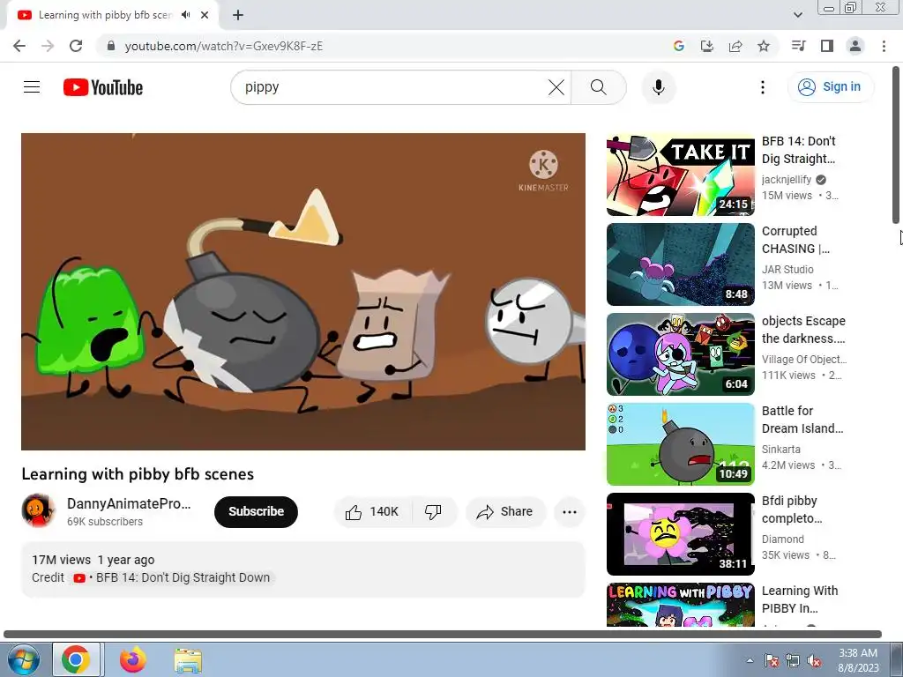903x677 pixels.
Task: Click the muted volume tray icon
Action: [x=814, y=660]
